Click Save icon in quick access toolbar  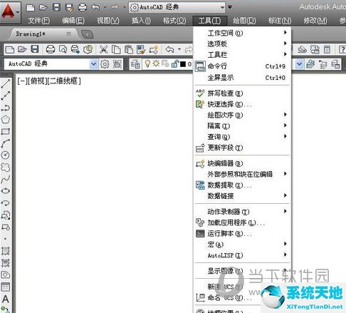click(56, 7)
